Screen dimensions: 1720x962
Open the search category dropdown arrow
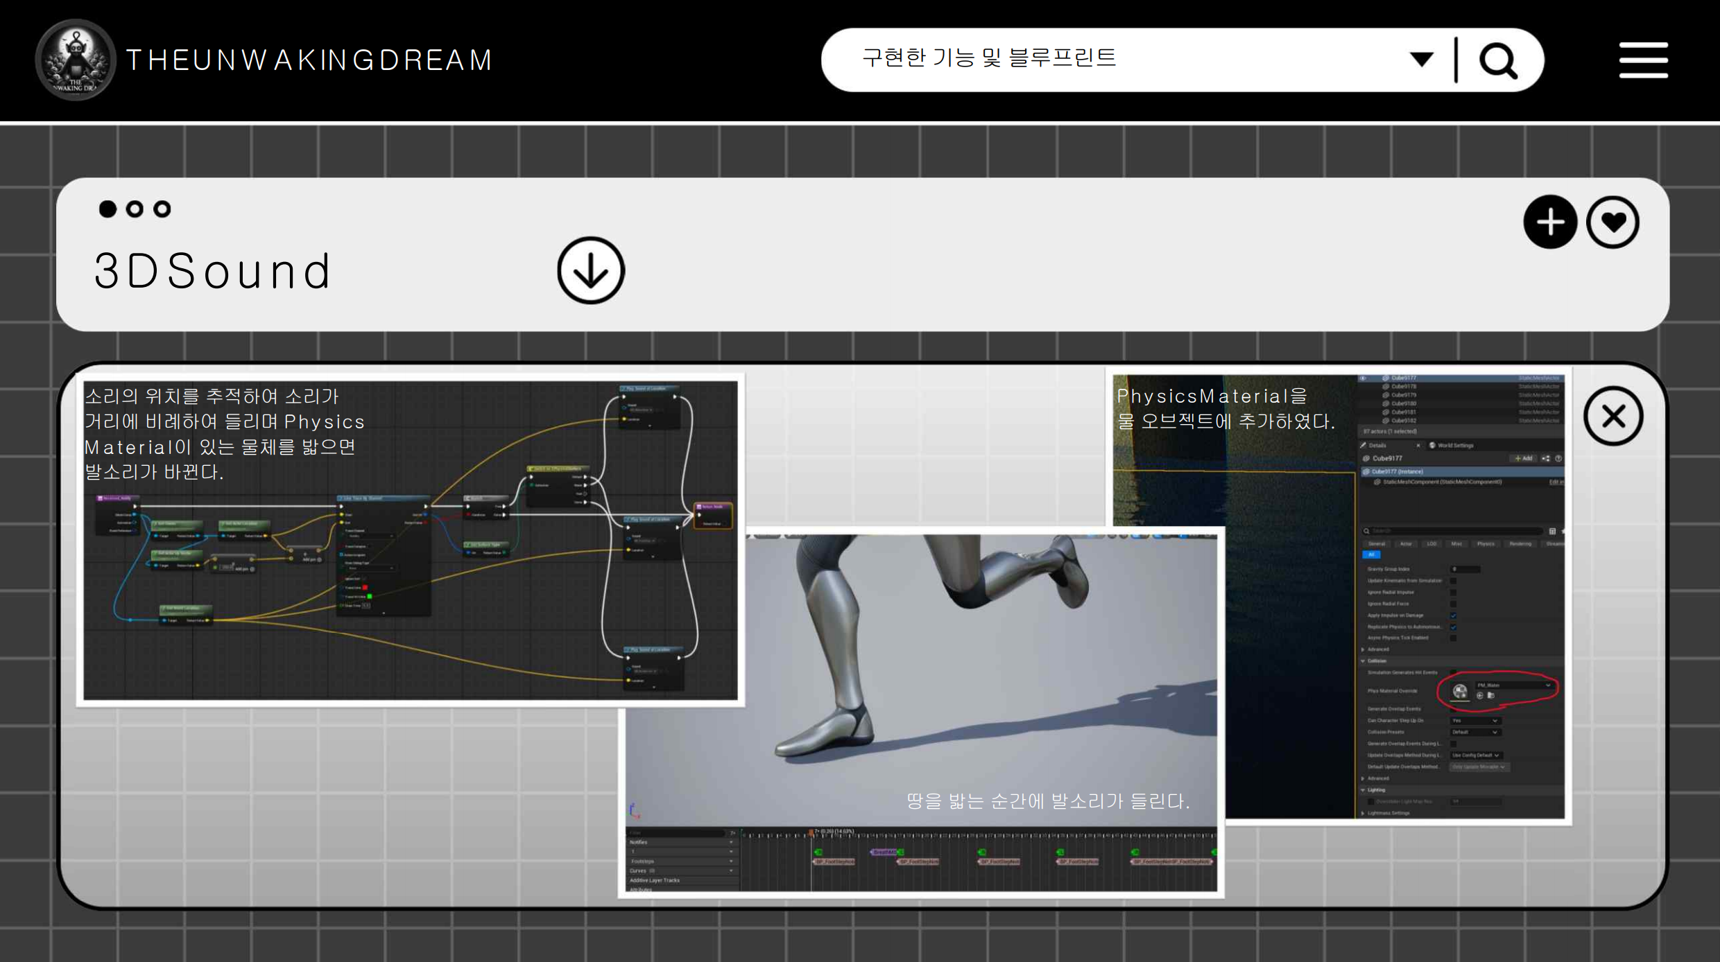1421,60
